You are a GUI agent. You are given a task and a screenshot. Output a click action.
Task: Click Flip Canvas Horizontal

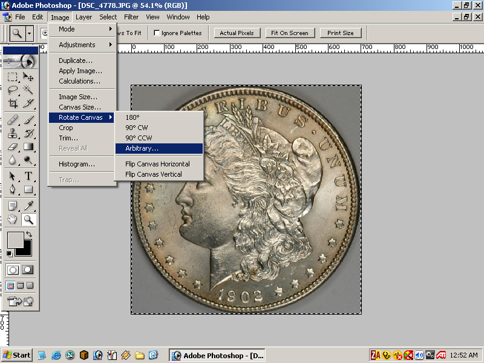pos(157,164)
